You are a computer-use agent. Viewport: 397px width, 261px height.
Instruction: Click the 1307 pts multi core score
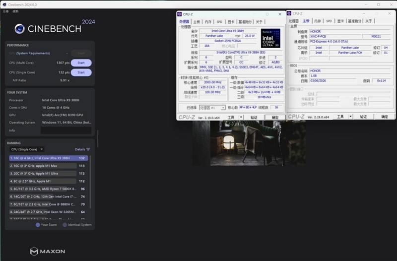[63, 63]
